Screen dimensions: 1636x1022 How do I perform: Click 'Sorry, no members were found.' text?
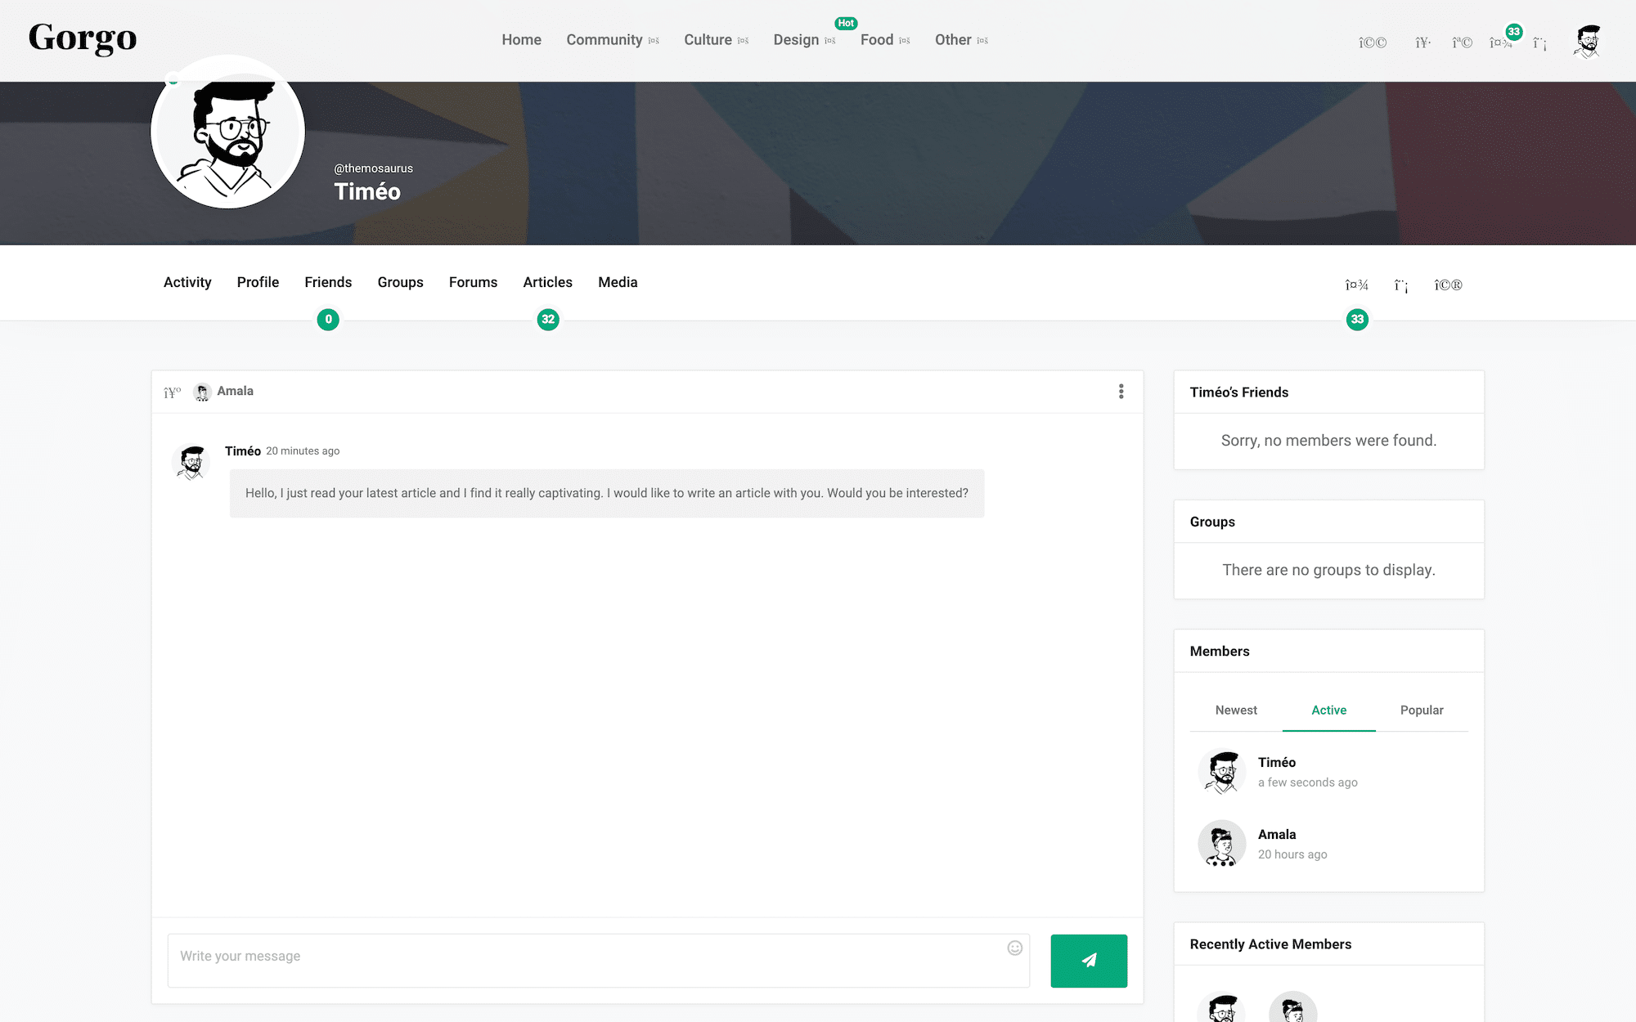coord(1329,441)
